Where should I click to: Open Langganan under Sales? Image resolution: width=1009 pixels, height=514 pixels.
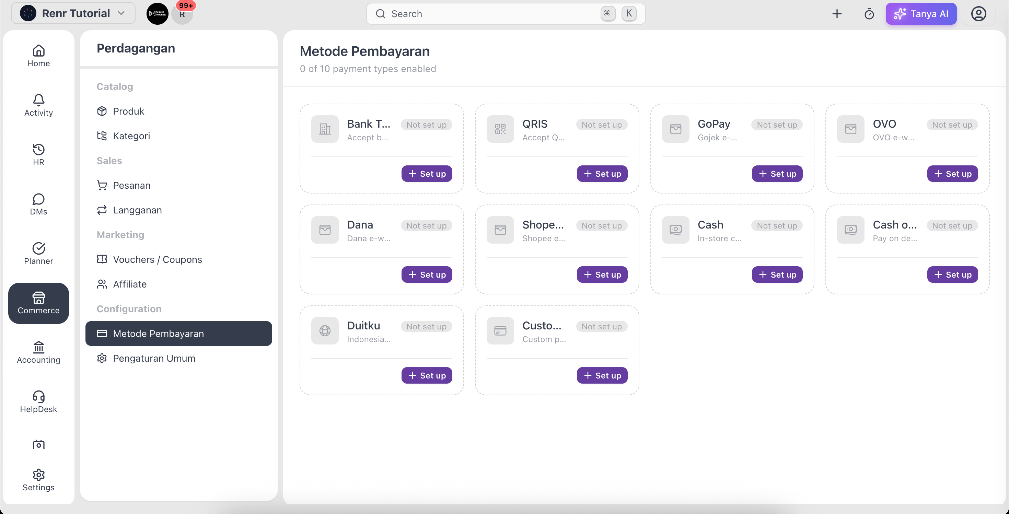(178, 210)
